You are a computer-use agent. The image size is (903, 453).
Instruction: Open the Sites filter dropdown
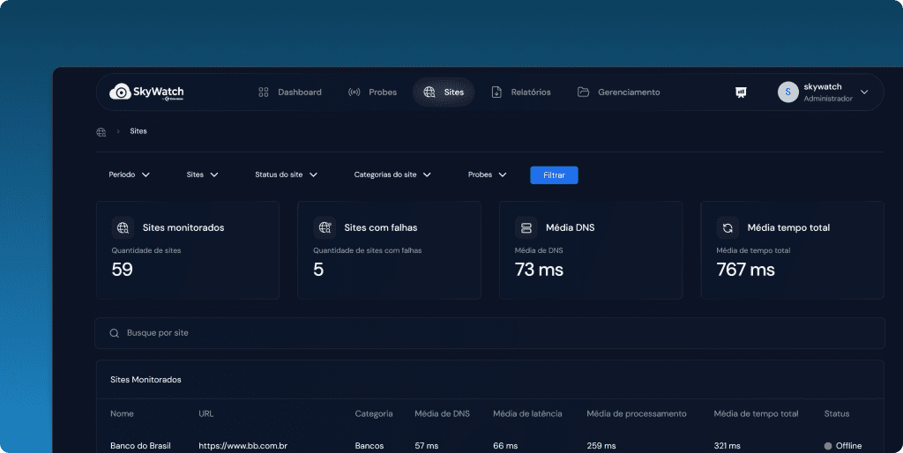pyautogui.click(x=202, y=175)
